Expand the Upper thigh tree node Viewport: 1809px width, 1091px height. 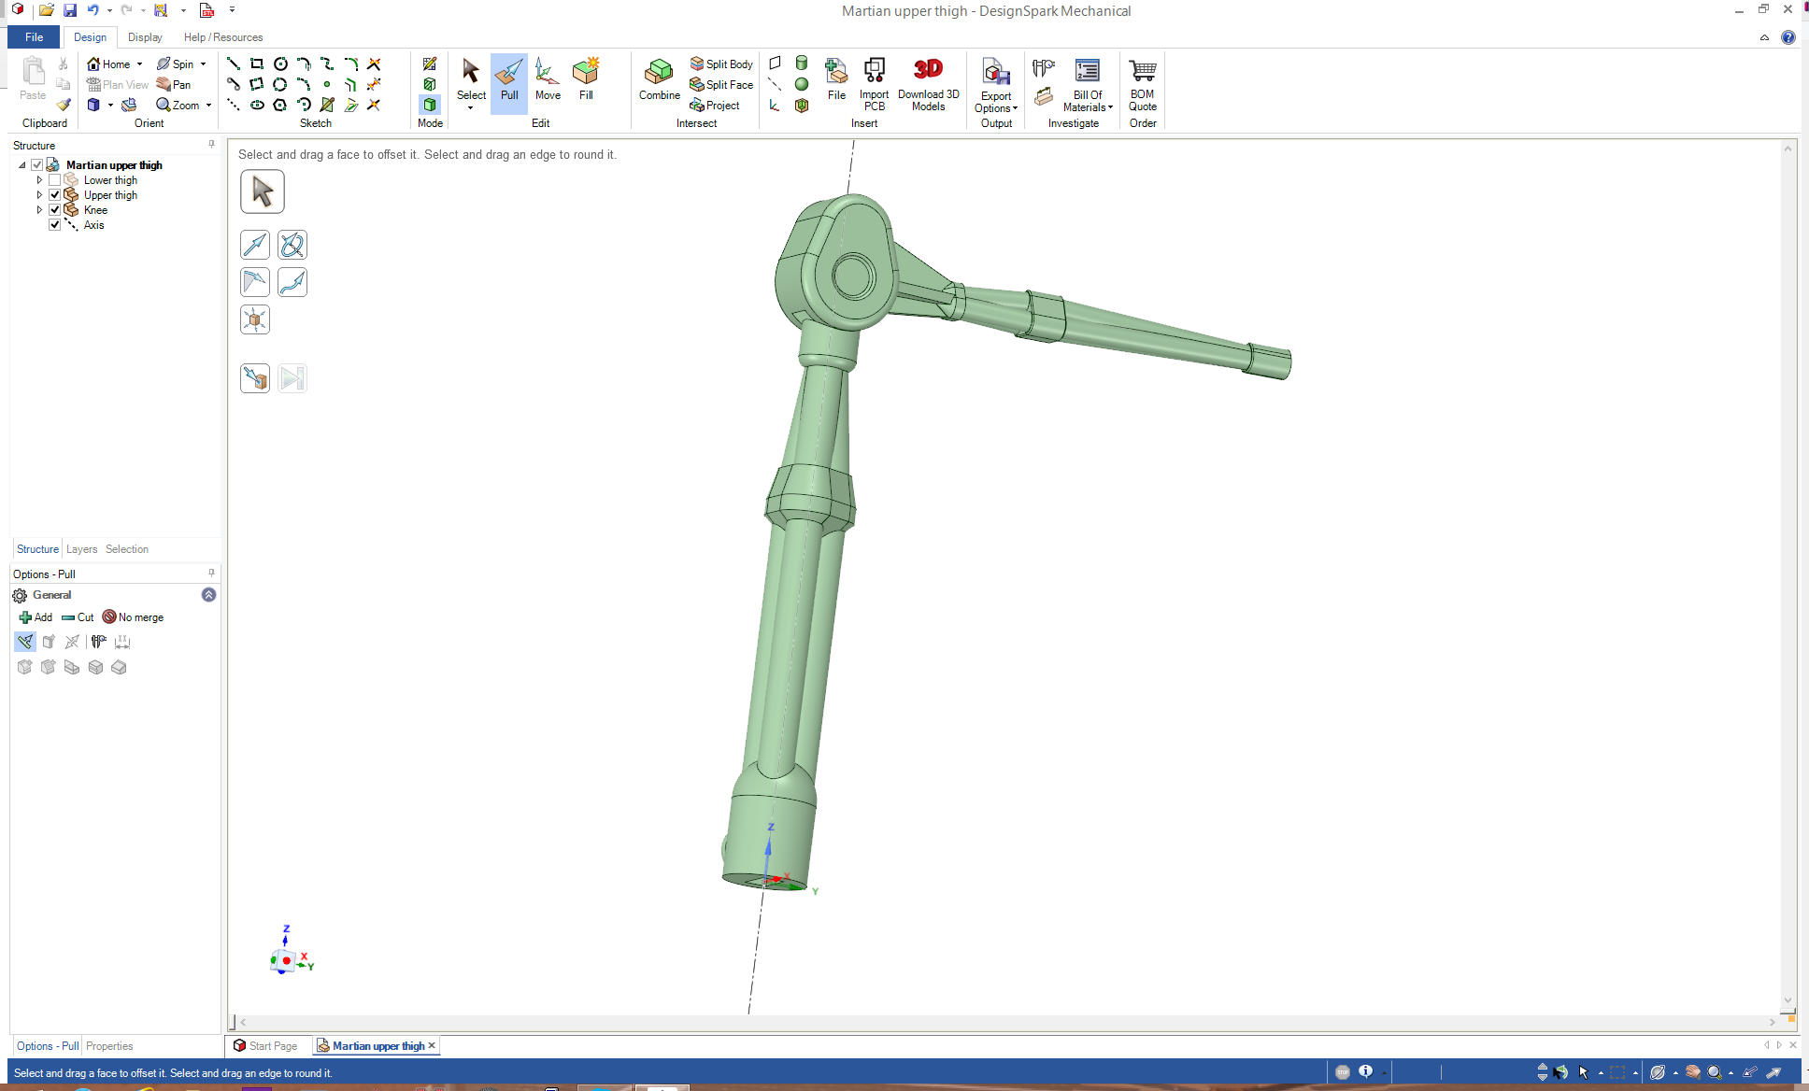pos(40,195)
